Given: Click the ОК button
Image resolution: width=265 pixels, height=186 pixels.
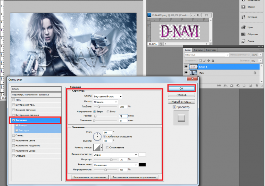Looking at the screenshot, I should point(181,89).
